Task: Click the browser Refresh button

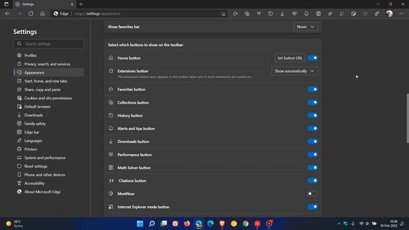Action: click(31, 13)
